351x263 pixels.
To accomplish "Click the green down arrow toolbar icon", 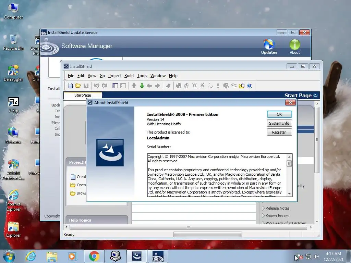I will point(142,86).
